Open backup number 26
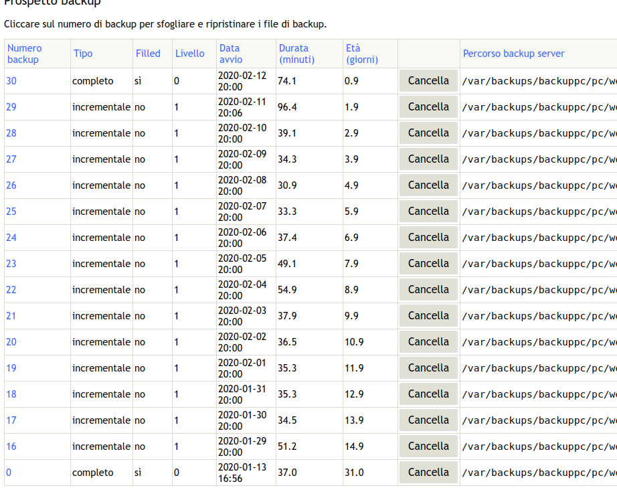This screenshot has width=617, height=492. [x=11, y=185]
